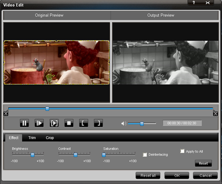Set trim start with left bracket button

coord(83,123)
